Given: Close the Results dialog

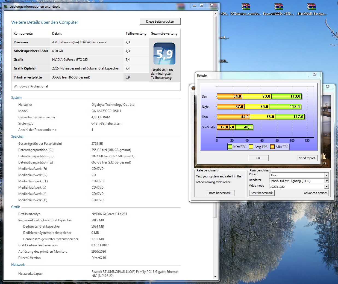Looking at the screenshot, I should [315, 74].
